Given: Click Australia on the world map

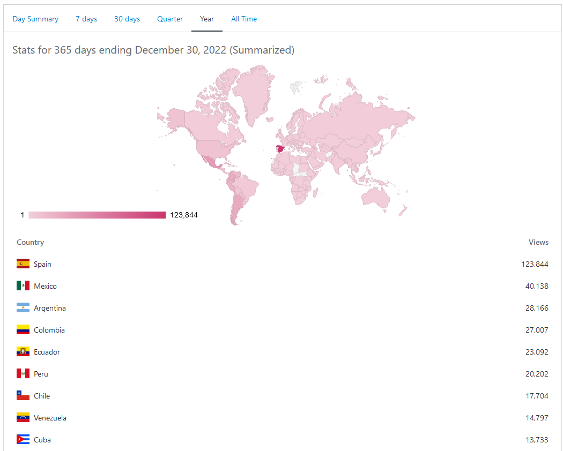Looking at the screenshot, I should point(376,197).
